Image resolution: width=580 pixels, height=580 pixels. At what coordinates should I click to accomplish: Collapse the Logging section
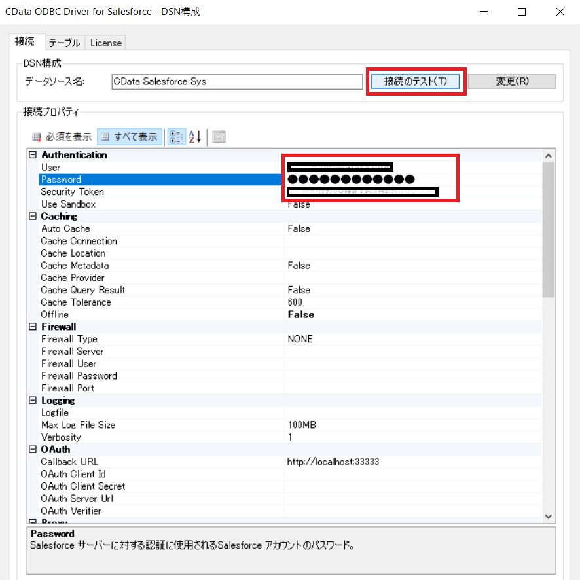click(x=31, y=400)
